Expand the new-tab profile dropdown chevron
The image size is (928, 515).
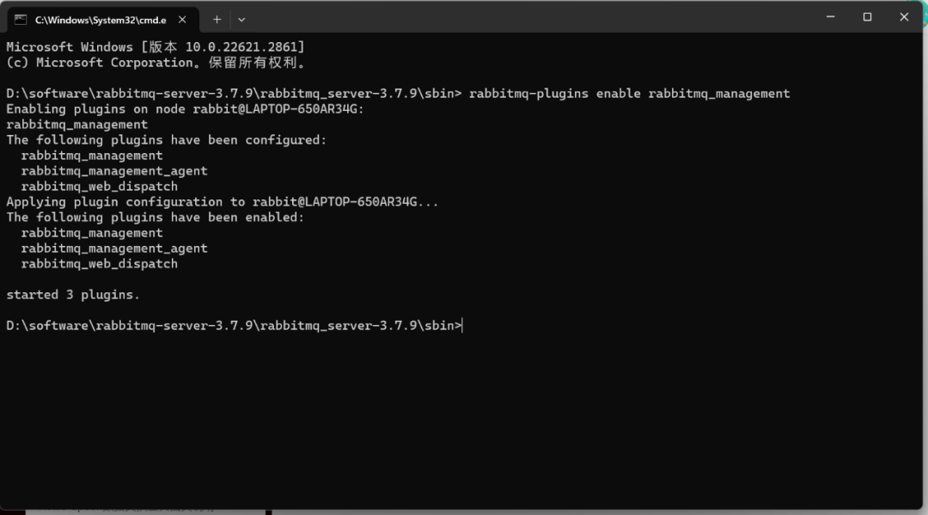pos(241,20)
